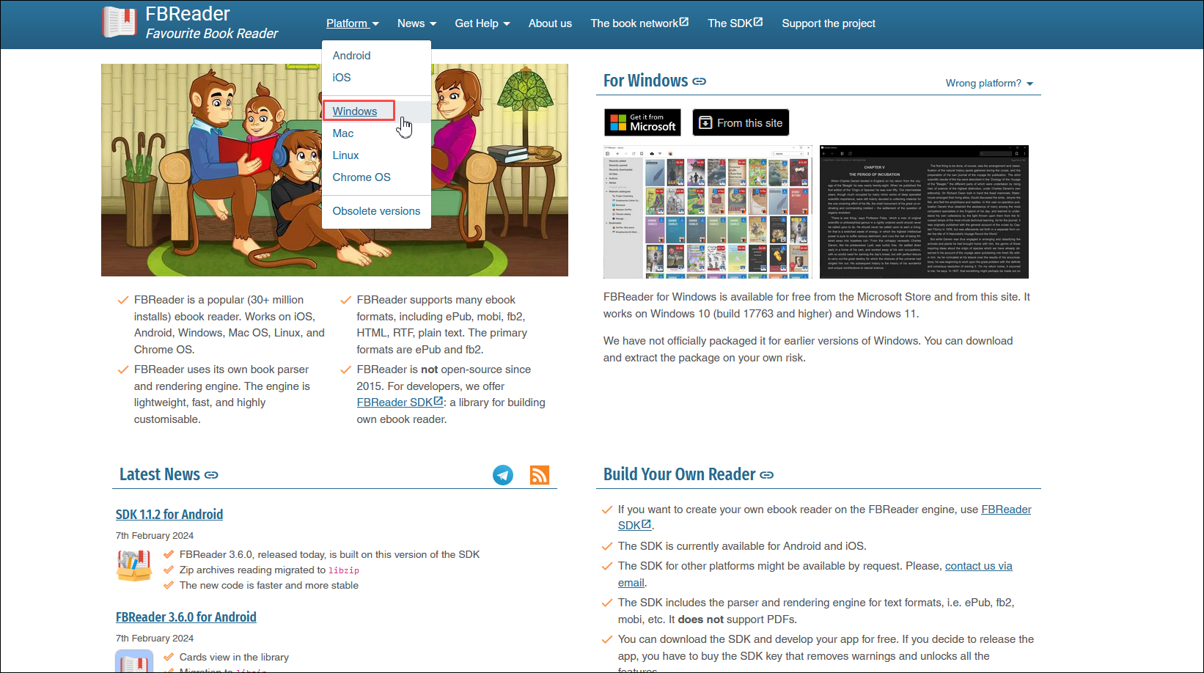Click From this site download button
1204x673 pixels.
741,123
